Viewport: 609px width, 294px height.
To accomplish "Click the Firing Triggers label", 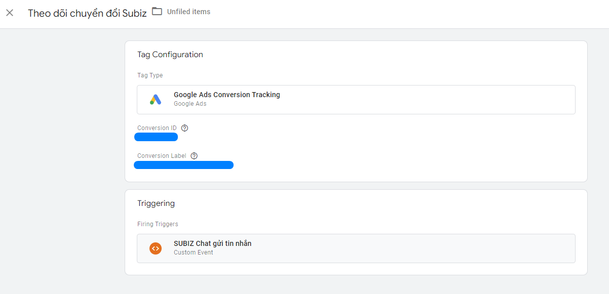I will [x=158, y=224].
